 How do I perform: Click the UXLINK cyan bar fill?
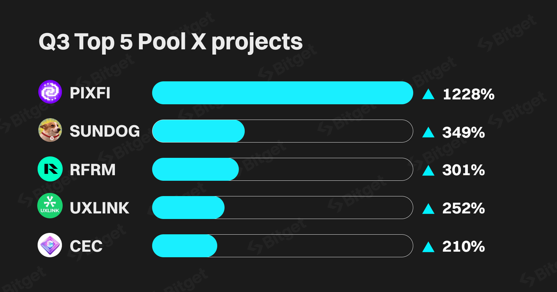tap(188, 207)
